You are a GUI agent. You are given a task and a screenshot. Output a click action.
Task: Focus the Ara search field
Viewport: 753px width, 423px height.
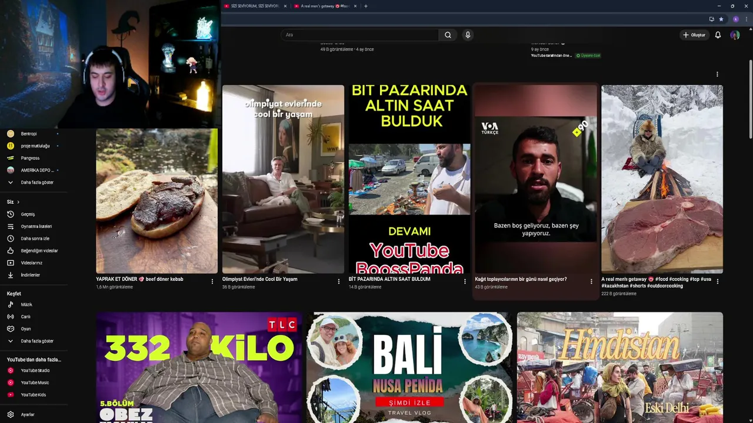pos(360,35)
